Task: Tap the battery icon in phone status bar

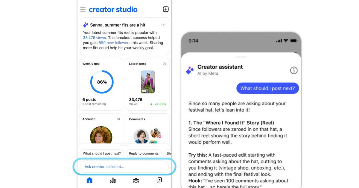Action: (293, 41)
